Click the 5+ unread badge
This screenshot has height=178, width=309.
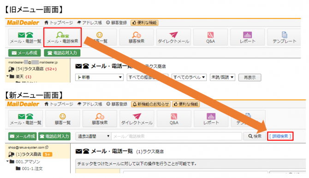(48, 155)
